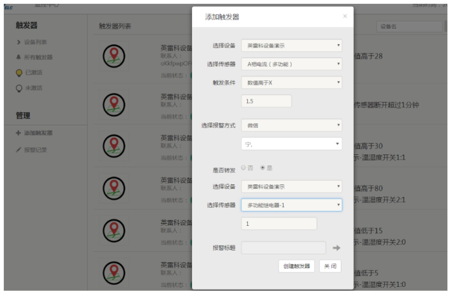Viewport: 455px width, 294px height.
Task: Click the plus icon for 添加触发器
Action: pos(18,133)
